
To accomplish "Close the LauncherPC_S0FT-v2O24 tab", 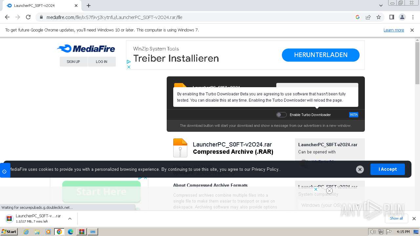I will (x=76, y=6).
